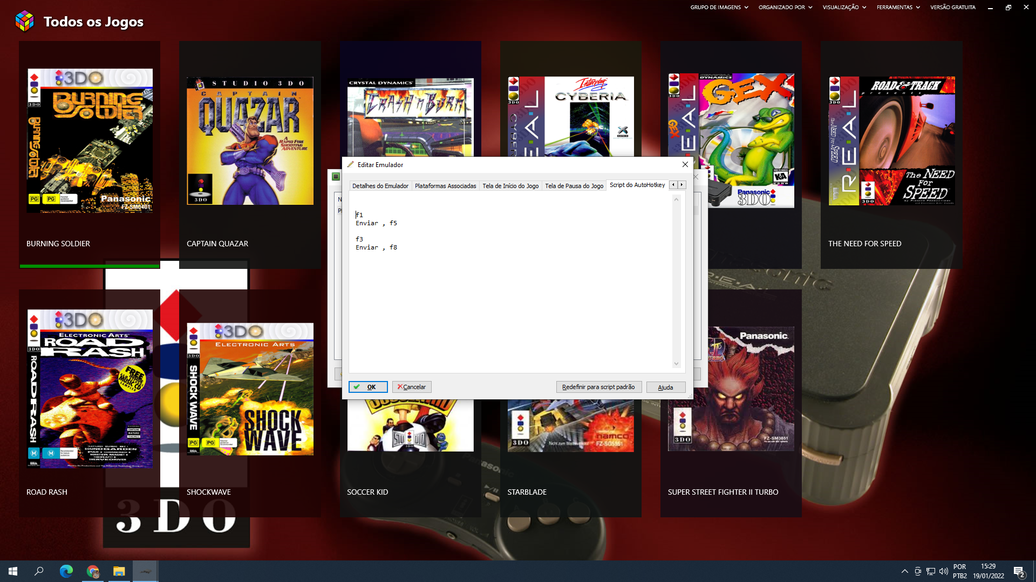Image resolution: width=1036 pixels, height=582 pixels.
Task: Click SHOCKWAVE title text
Action: click(x=209, y=492)
